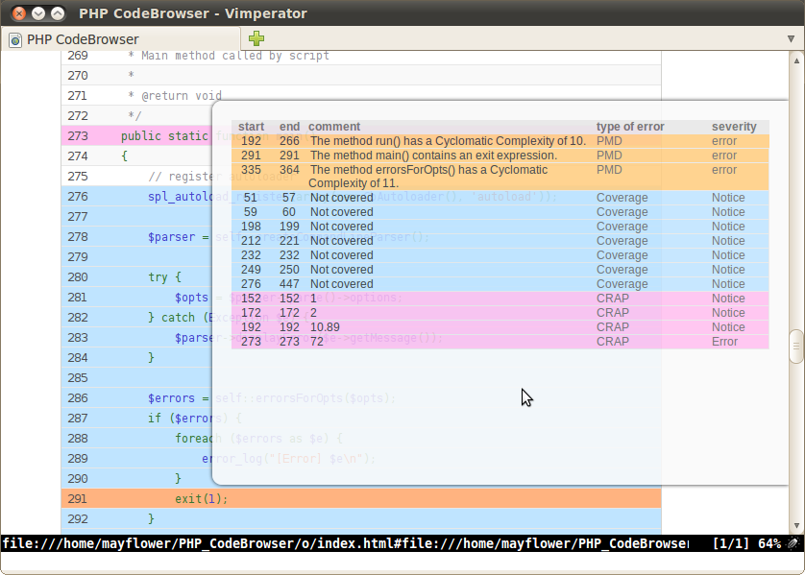Click line number 273
Viewport: 805px width, 575px height.
tap(78, 136)
